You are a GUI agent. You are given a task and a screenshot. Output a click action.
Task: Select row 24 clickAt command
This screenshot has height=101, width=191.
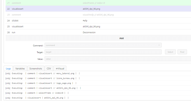(x=98, y=20)
